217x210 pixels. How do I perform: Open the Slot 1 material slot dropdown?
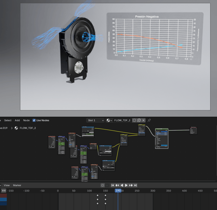[x=95, y=120]
